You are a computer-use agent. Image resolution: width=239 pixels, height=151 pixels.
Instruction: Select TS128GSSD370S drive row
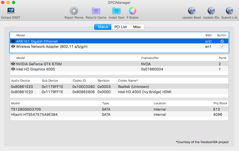coord(119,109)
